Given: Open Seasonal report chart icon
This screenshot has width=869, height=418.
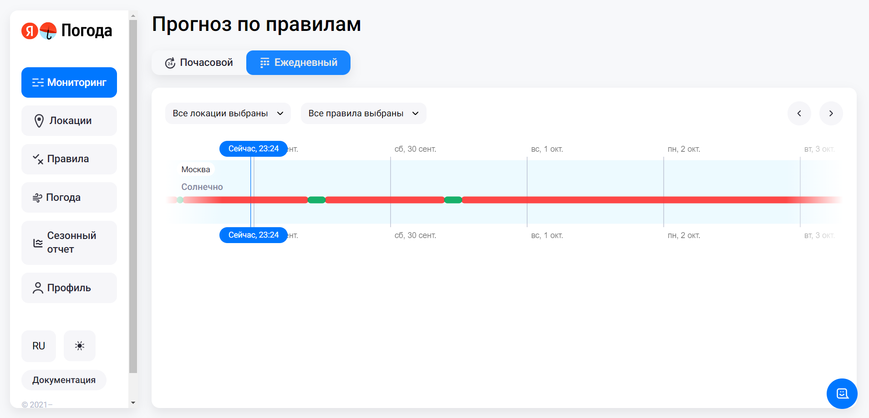Looking at the screenshot, I should (x=38, y=243).
